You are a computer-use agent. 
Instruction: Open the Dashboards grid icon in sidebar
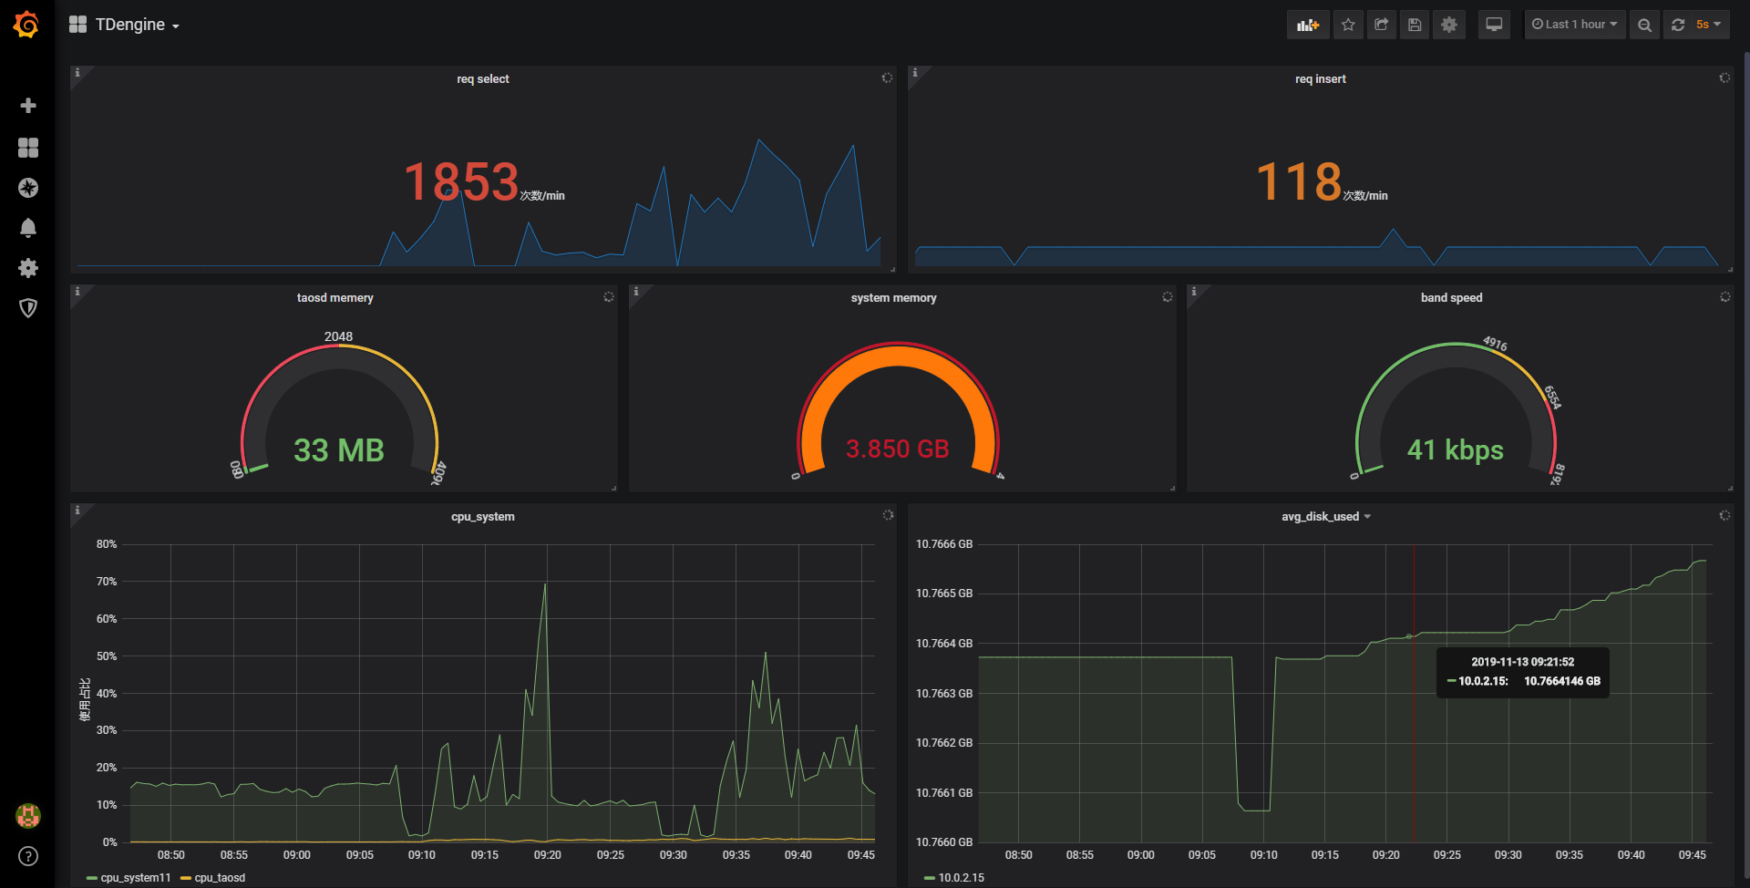point(28,148)
